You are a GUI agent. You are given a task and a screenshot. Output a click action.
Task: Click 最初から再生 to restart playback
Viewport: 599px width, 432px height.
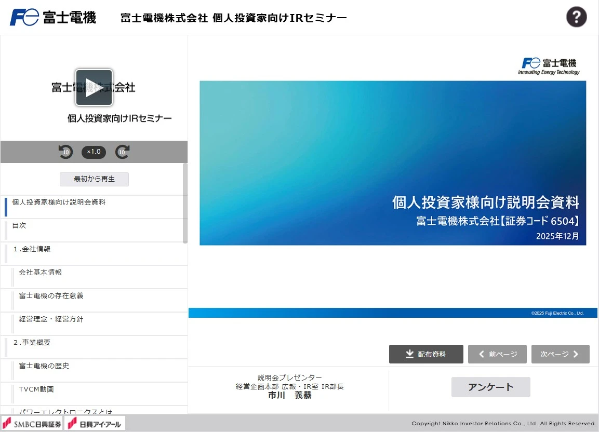point(94,179)
